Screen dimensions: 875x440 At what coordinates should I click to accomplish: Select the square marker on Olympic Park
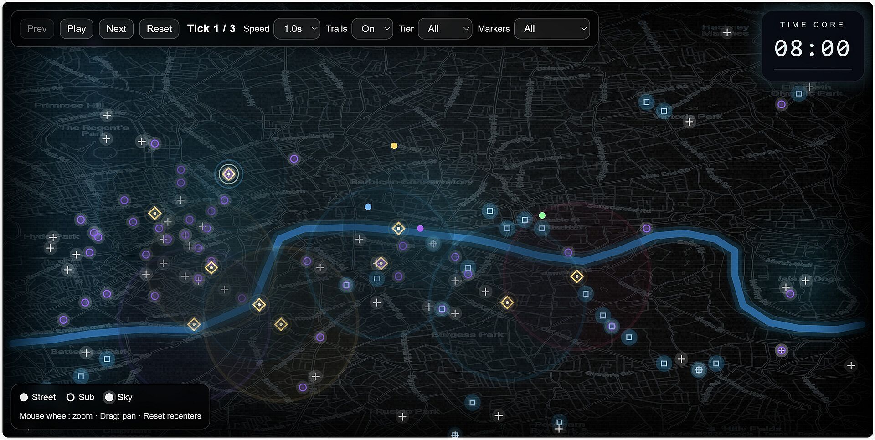(x=799, y=94)
